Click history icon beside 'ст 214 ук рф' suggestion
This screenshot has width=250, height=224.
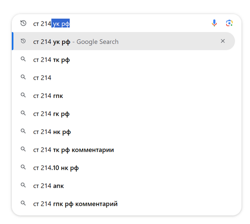tap(23, 41)
